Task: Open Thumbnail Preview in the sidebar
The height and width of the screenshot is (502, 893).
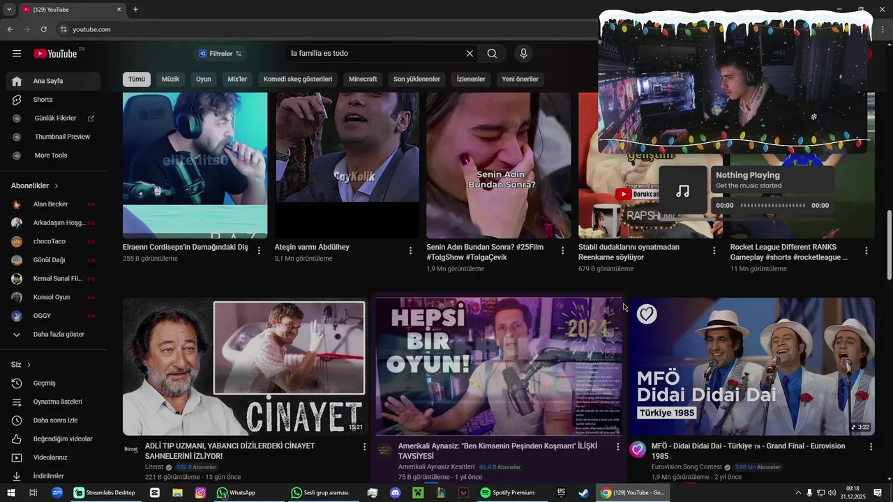Action: (x=53, y=137)
